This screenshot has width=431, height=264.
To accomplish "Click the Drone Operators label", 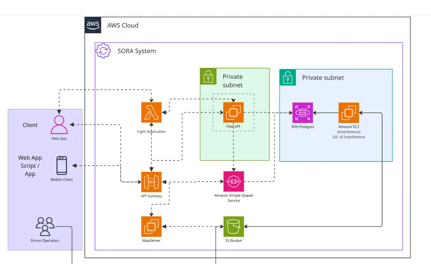I will coord(45,241).
